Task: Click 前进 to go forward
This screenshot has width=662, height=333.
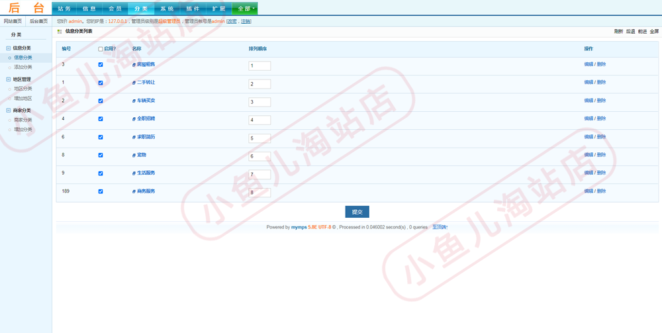Action: (x=642, y=32)
